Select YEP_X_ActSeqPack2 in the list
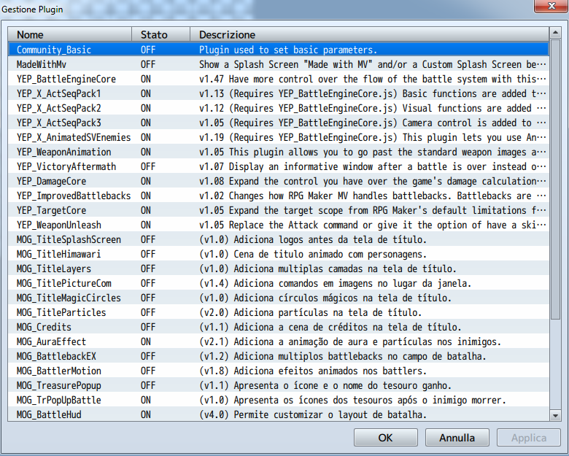Screen dimensions: 569x456 pyautogui.click(x=279, y=108)
